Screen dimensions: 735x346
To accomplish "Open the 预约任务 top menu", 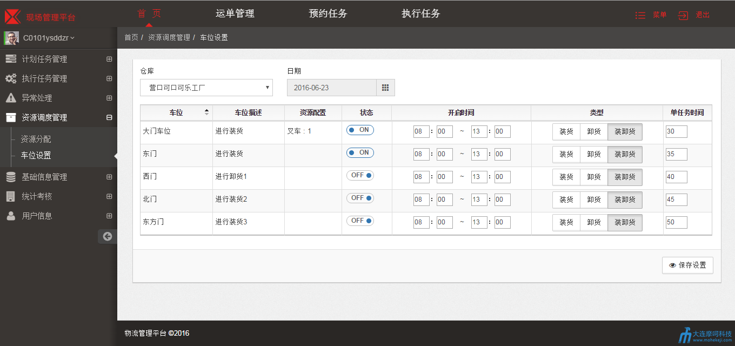I will (328, 14).
